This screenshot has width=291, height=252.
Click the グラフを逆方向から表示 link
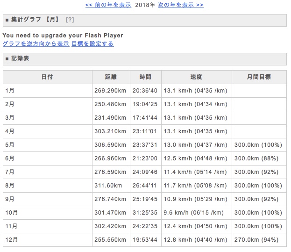36,43
